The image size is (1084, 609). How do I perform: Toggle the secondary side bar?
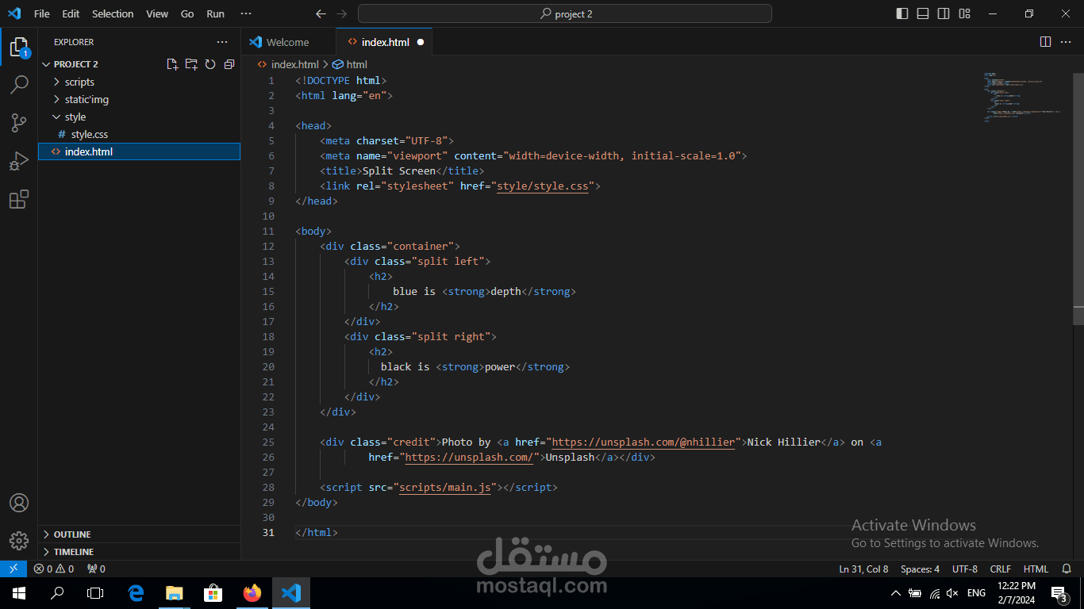(x=944, y=13)
